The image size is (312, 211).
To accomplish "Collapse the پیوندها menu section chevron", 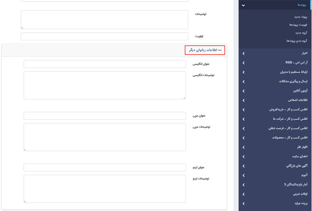I will tap(243, 5).
